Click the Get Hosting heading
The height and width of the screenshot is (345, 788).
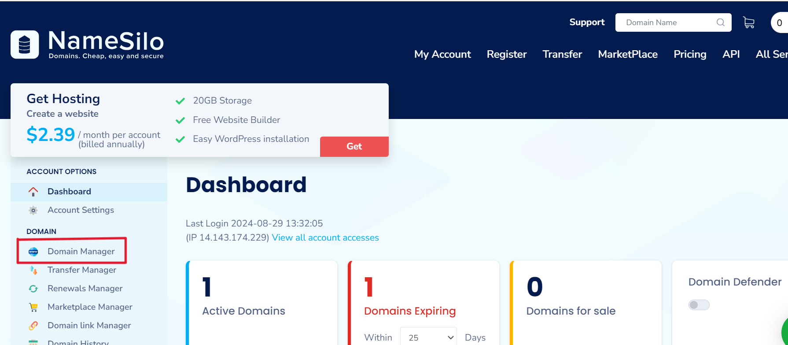(63, 99)
